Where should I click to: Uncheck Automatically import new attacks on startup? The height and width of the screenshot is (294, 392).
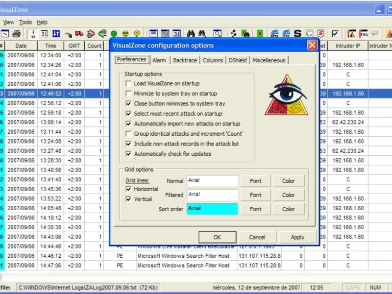[x=128, y=123]
